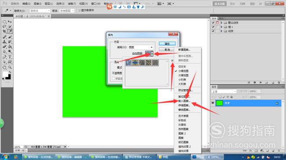Screen dimensions: 286x160
Task: Toggle checkbox for third action set 动作
Action: point(213,31)
